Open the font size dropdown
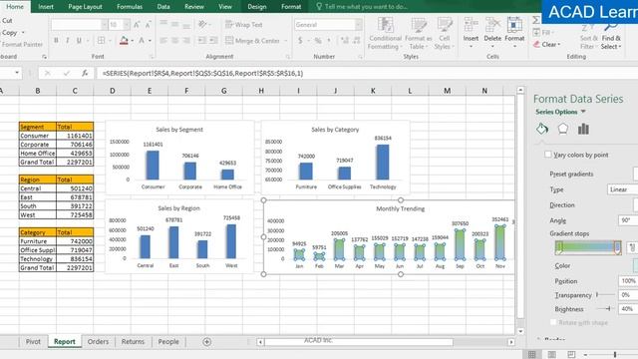Viewport: 638px width, 359px height. (x=127, y=25)
